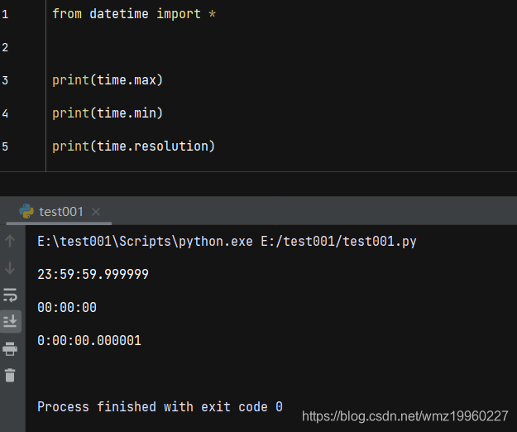517x432 pixels.
Task: Click the 0:00:00.000001 output line
Action: coord(89,340)
